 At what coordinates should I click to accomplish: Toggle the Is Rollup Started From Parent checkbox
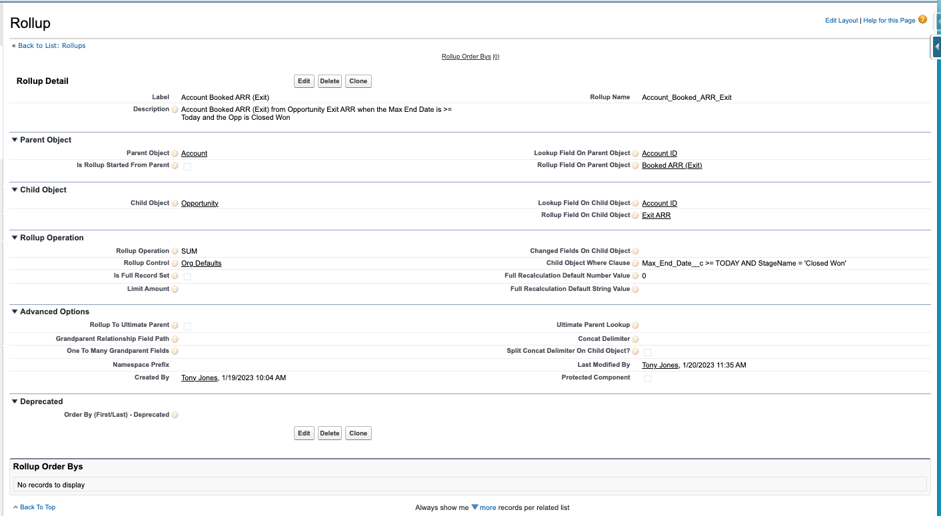coord(187,166)
